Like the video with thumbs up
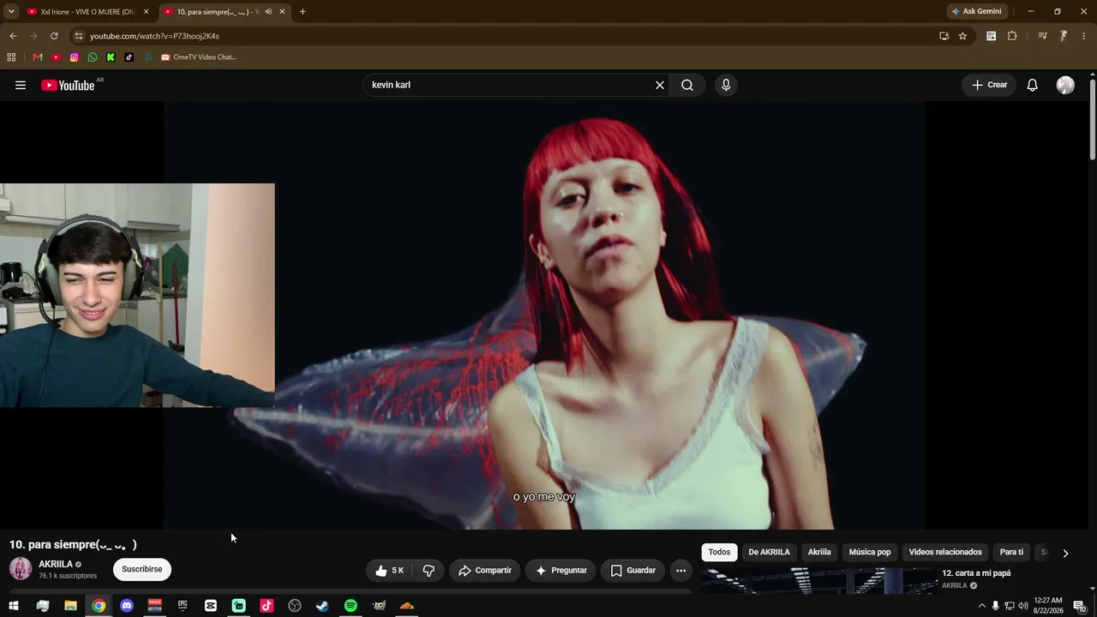 point(389,571)
